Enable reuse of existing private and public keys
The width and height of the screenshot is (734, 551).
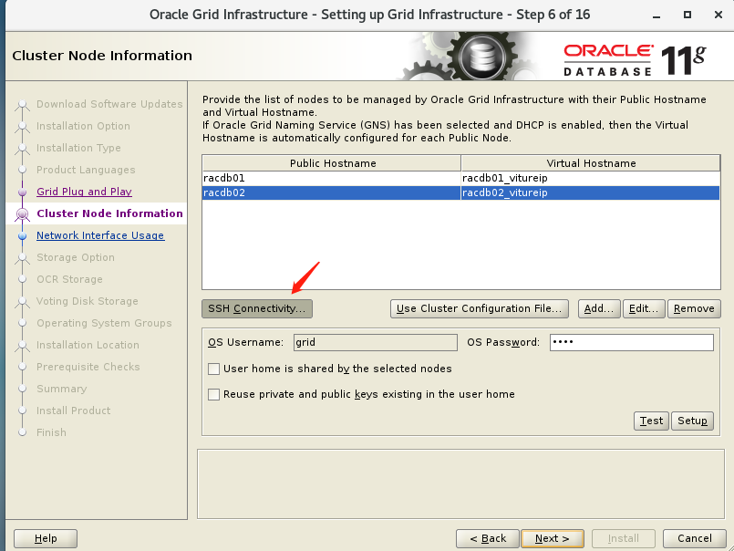coord(214,394)
